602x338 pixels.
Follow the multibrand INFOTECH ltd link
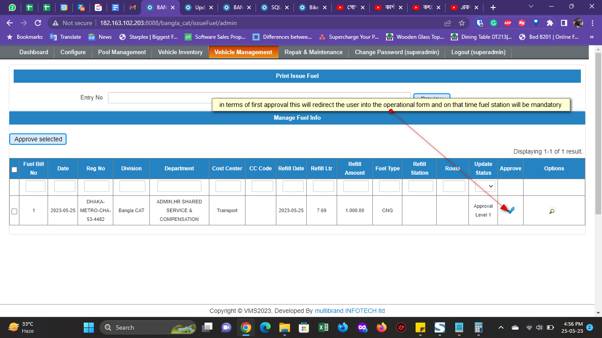(x=349, y=311)
